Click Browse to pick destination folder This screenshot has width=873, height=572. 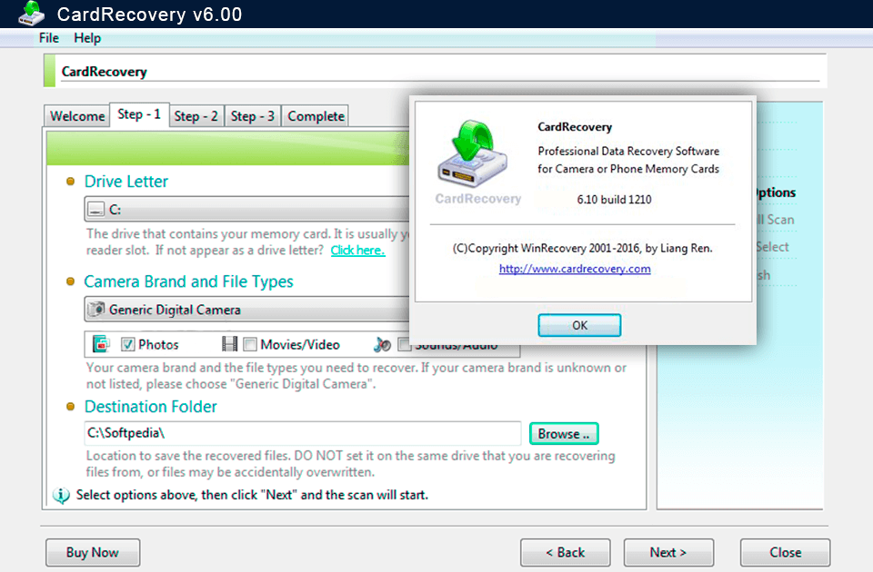[563, 434]
